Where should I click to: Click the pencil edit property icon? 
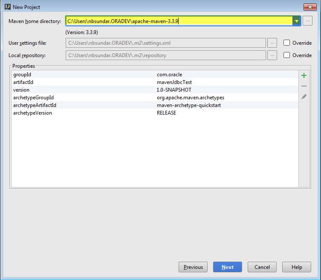(304, 97)
